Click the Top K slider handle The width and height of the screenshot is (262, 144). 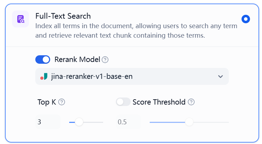pos(79,122)
